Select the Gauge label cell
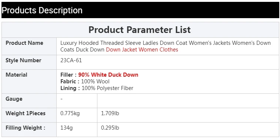This screenshot has width=280, height=140. 29,101
